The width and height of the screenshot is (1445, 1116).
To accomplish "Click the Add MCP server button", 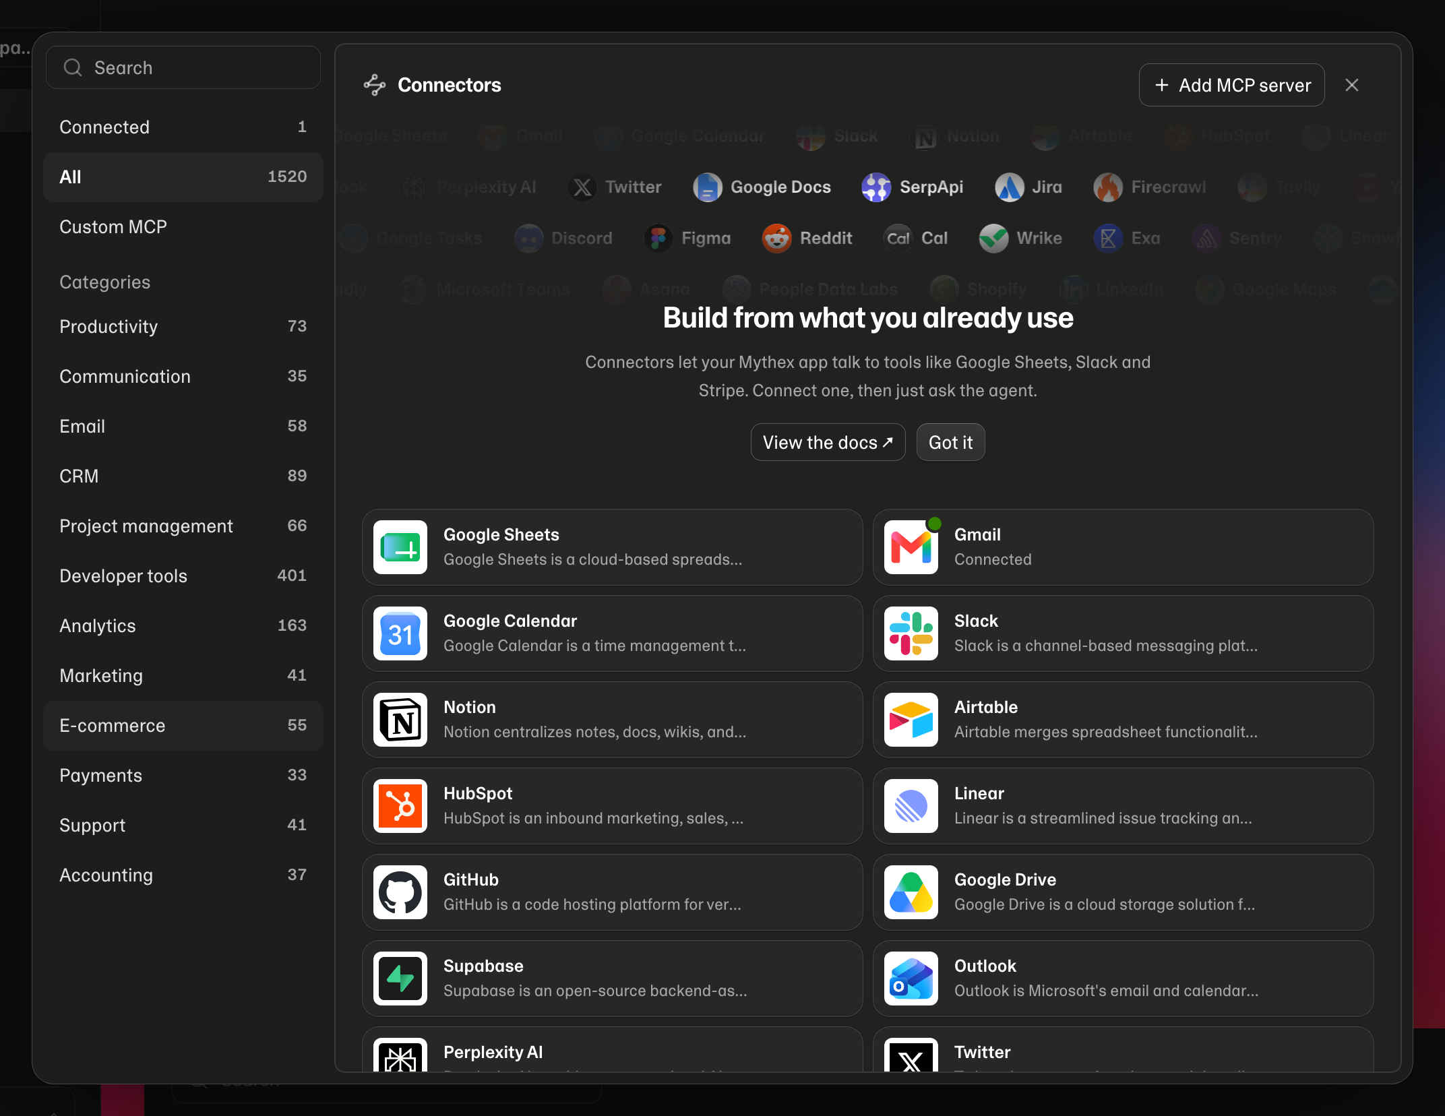I will pos(1231,85).
